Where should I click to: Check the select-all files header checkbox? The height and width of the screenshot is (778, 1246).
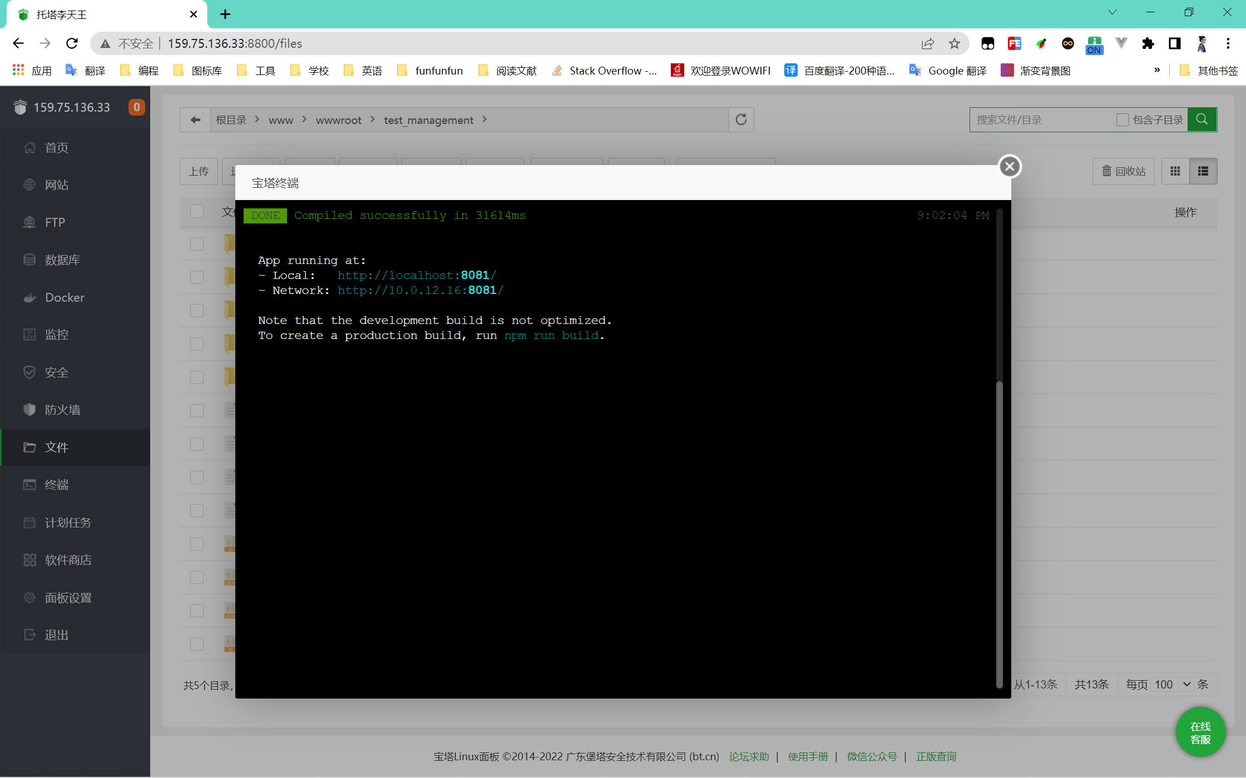point(197,211)
